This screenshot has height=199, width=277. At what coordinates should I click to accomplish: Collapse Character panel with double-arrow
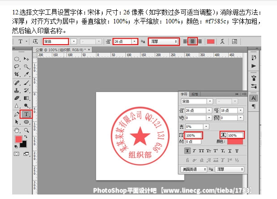tap(237, 94)
